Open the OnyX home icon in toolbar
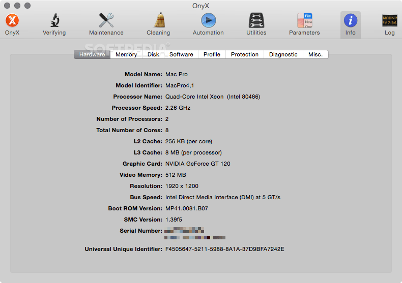 click(12, 21)
